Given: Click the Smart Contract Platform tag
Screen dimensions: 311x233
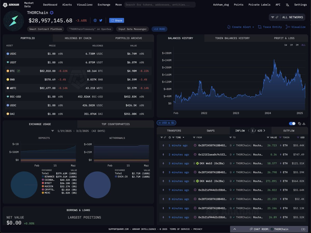Looking at the screenshot, I should pos(45,29).
